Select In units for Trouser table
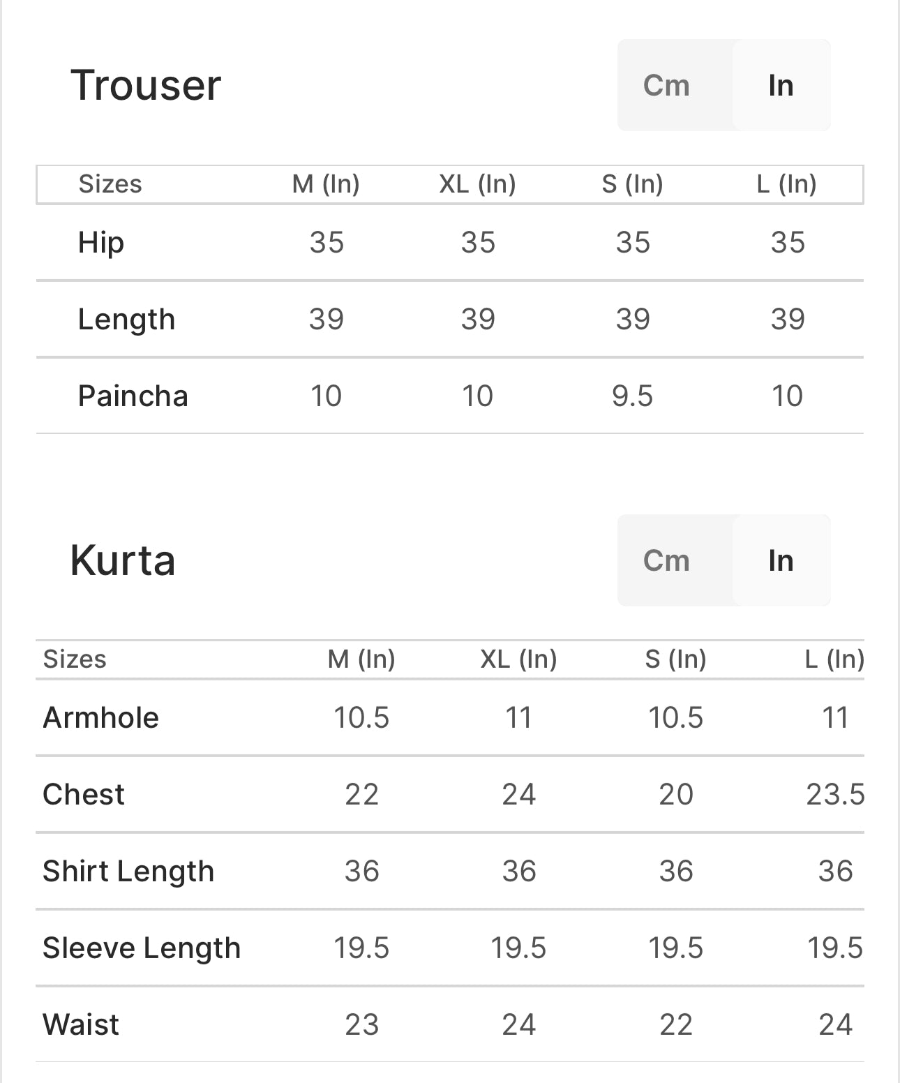 click(781, 85)
